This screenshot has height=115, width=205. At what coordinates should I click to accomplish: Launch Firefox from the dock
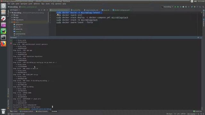tap(4, 44)
